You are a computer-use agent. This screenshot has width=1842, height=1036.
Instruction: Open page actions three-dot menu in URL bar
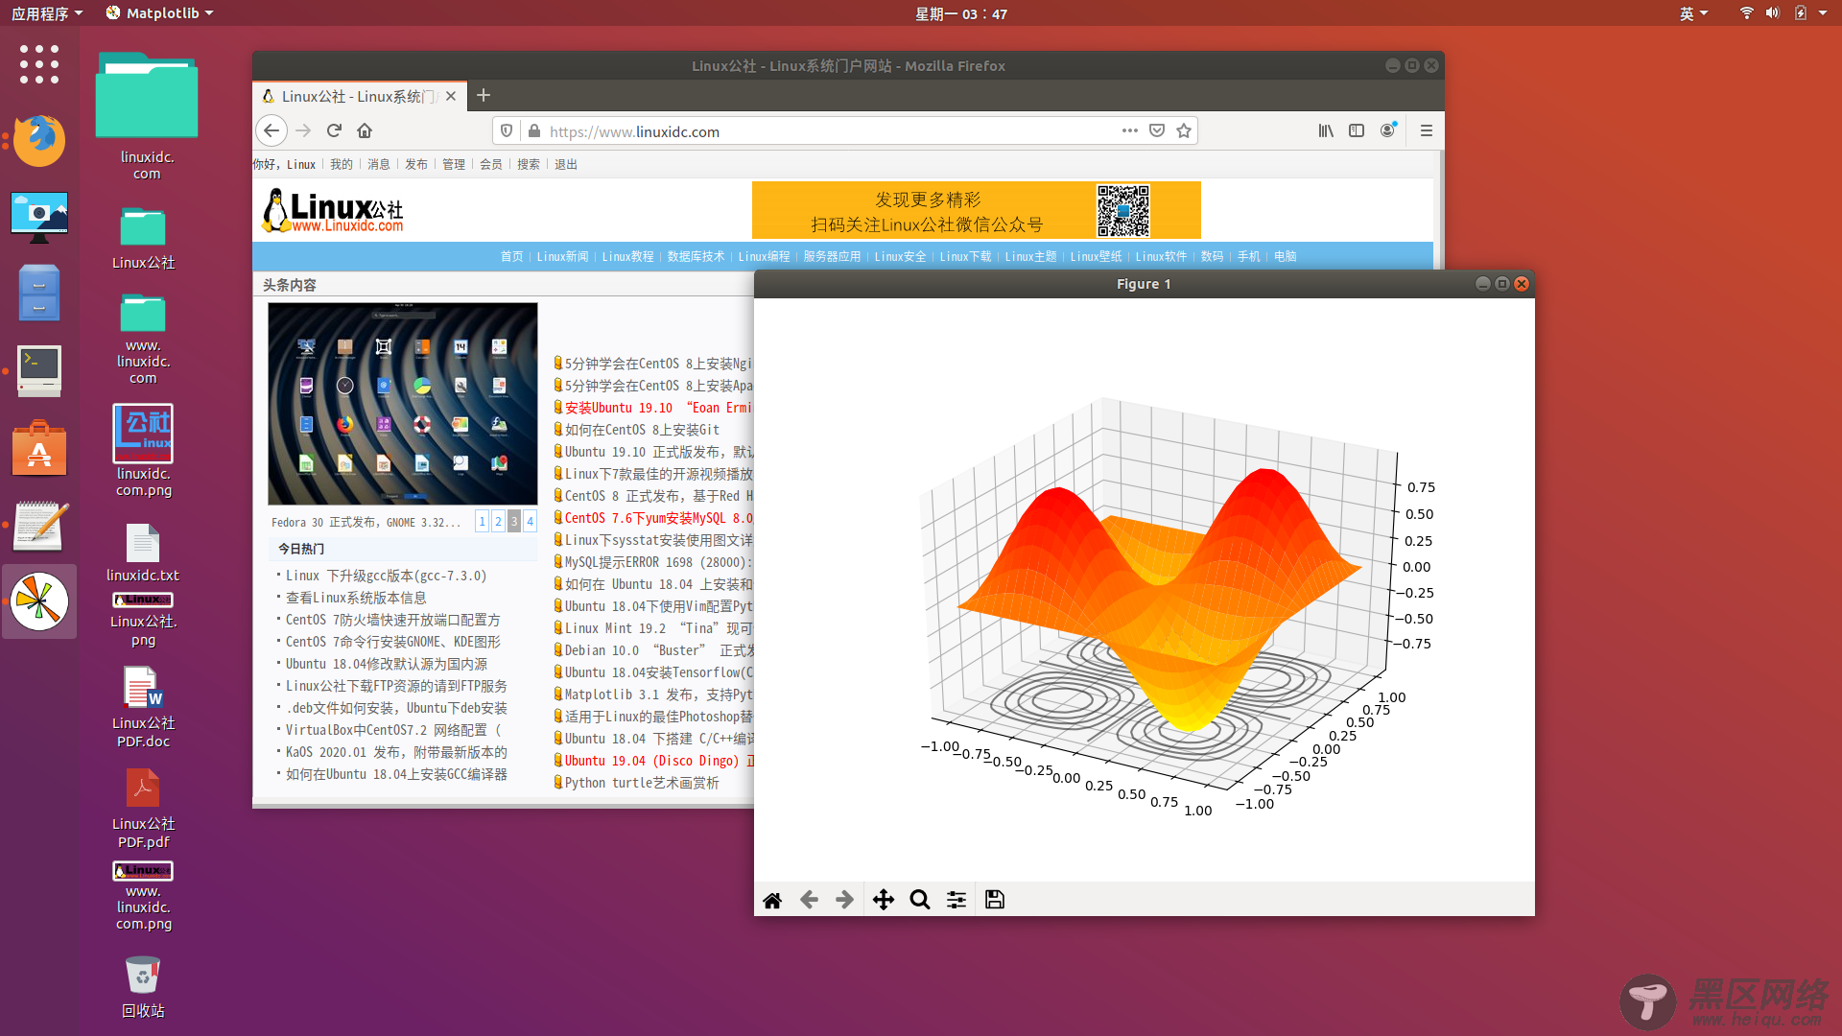point(1130,130)
